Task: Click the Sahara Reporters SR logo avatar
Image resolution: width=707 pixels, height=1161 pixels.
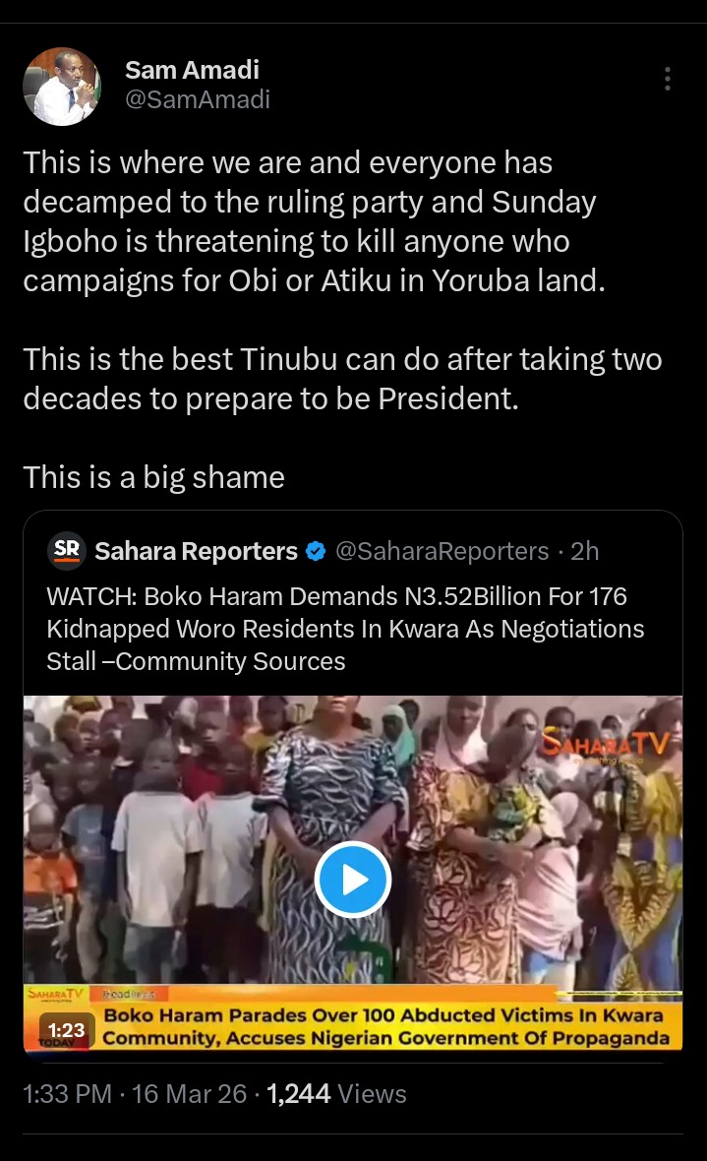Action: (66, 551)
